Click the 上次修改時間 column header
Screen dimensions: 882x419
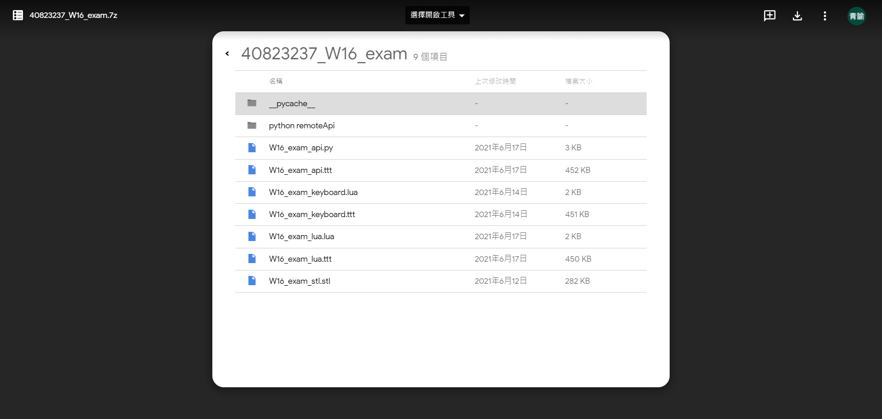[495, 81]
